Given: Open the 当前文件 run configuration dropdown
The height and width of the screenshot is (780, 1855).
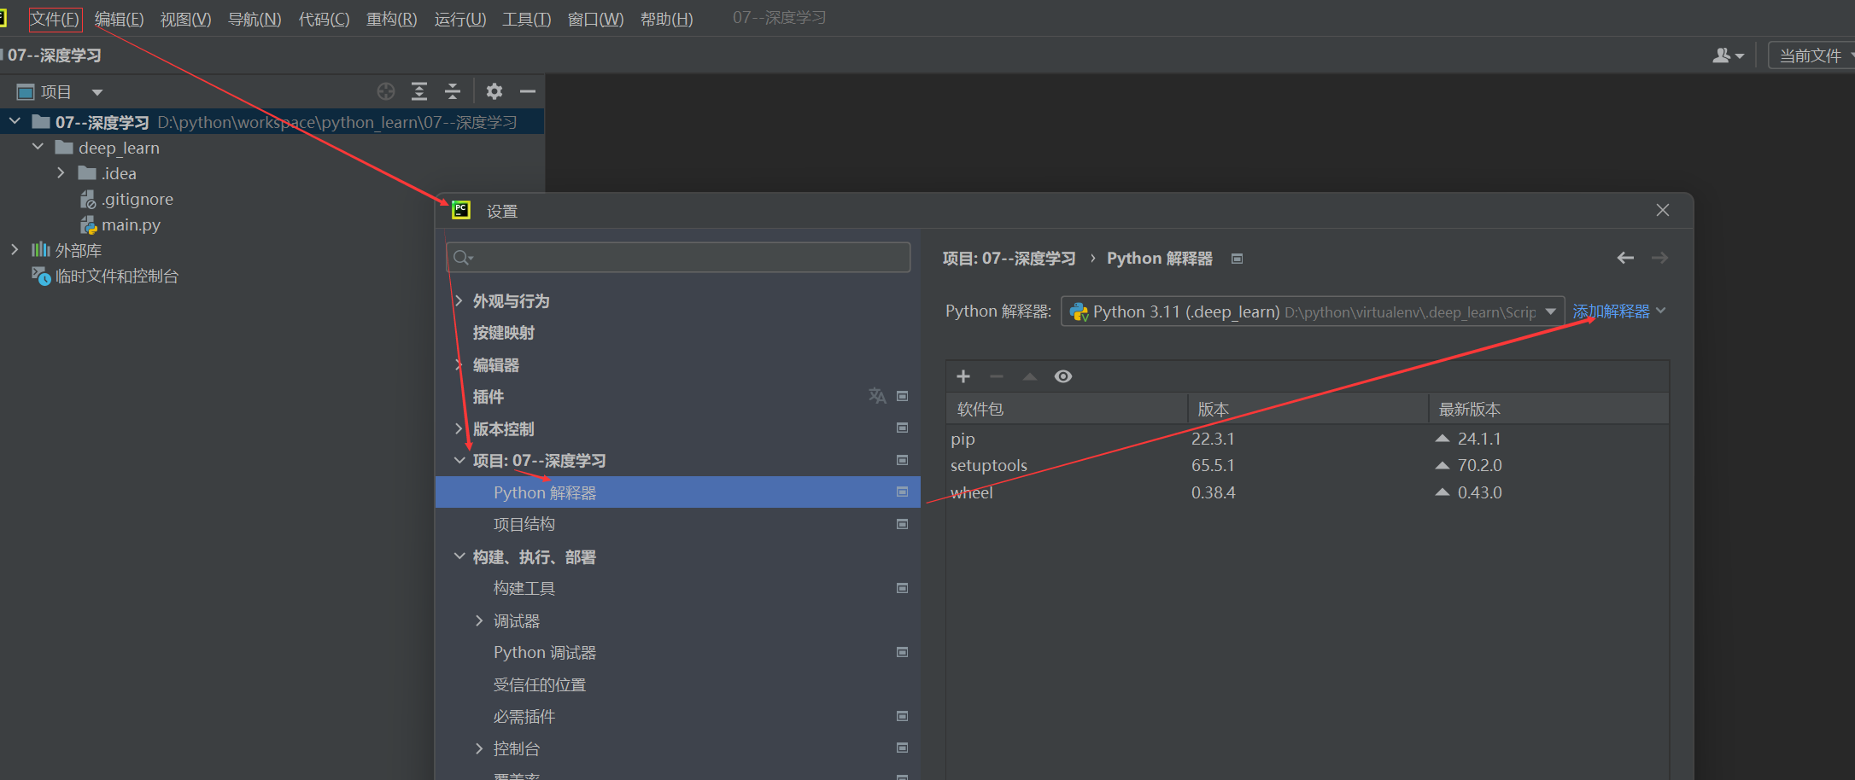Looking at the screenshot, I should (x=1811, y=55).
